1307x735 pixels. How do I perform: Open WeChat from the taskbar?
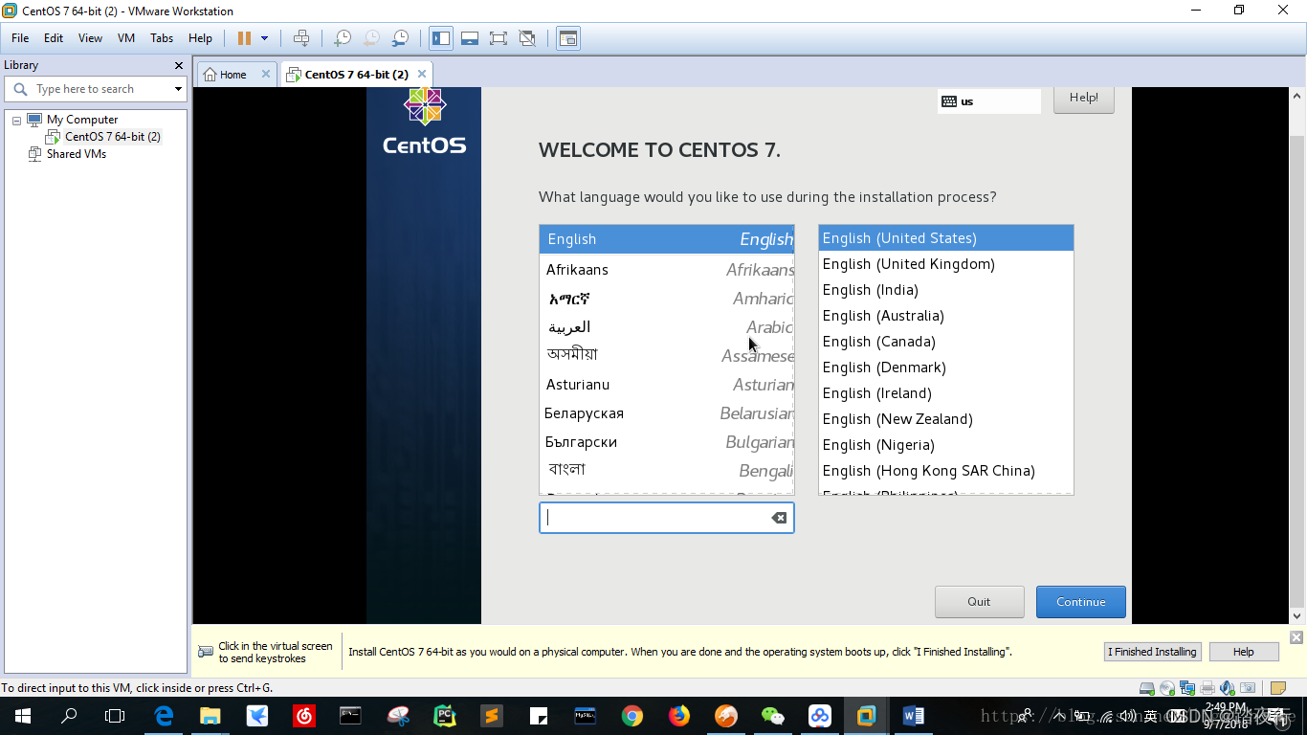coord(773,716)
